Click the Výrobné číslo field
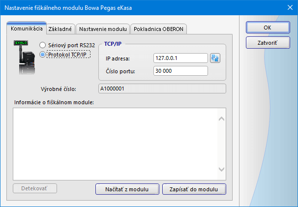Viewport: 298px width, 207px height. 161,89
